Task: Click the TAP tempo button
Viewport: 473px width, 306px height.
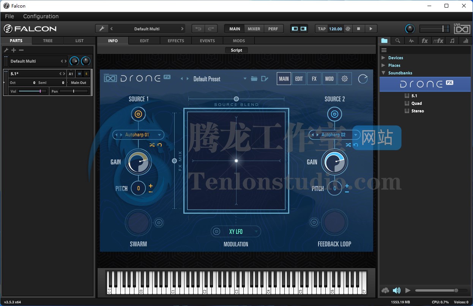Action: pyautogui.click(x=322, y=29)
